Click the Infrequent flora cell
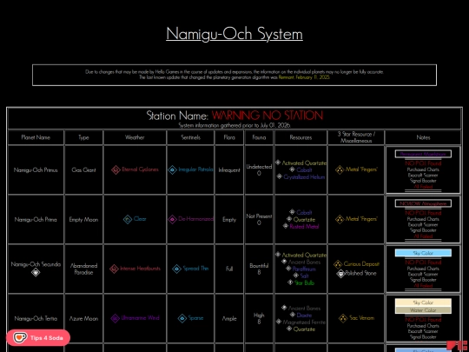The image size is (469, 352). point(229,170)
